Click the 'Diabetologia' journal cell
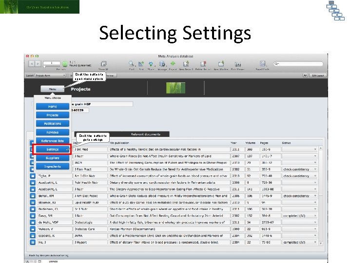Viewport: 351px width, 263px height. [x=90, y=223]
